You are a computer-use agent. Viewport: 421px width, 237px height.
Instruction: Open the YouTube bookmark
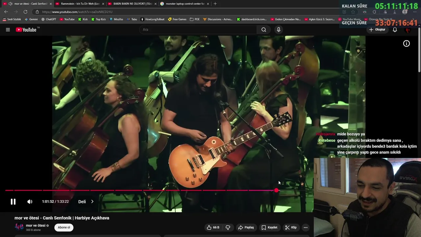67,19
